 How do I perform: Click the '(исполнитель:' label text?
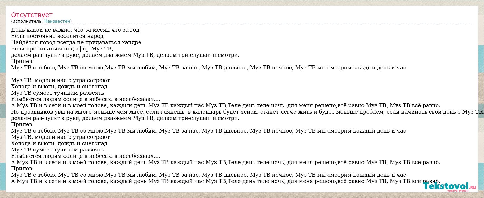click(x=27, y=21)
